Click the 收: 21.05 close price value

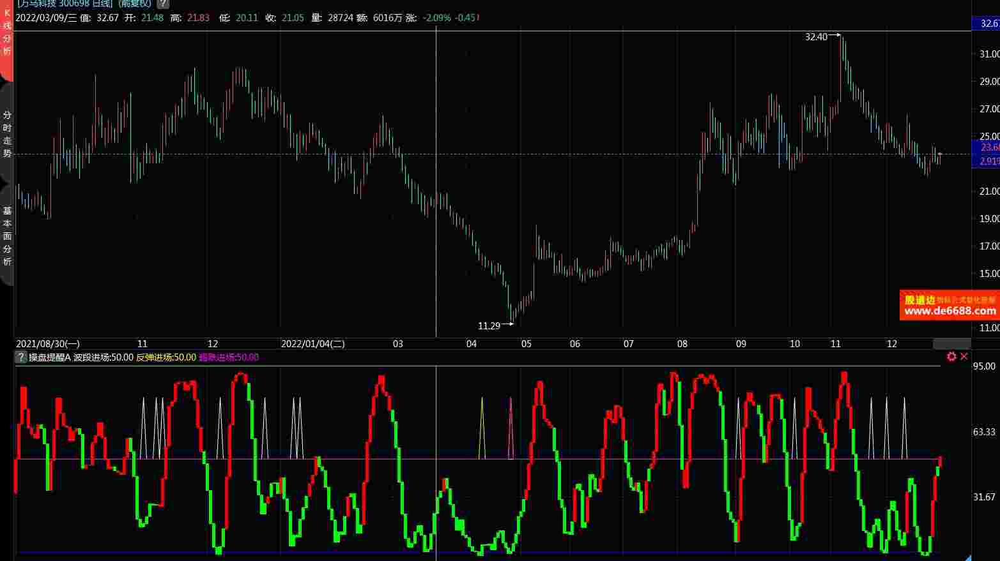coord(285,18)
